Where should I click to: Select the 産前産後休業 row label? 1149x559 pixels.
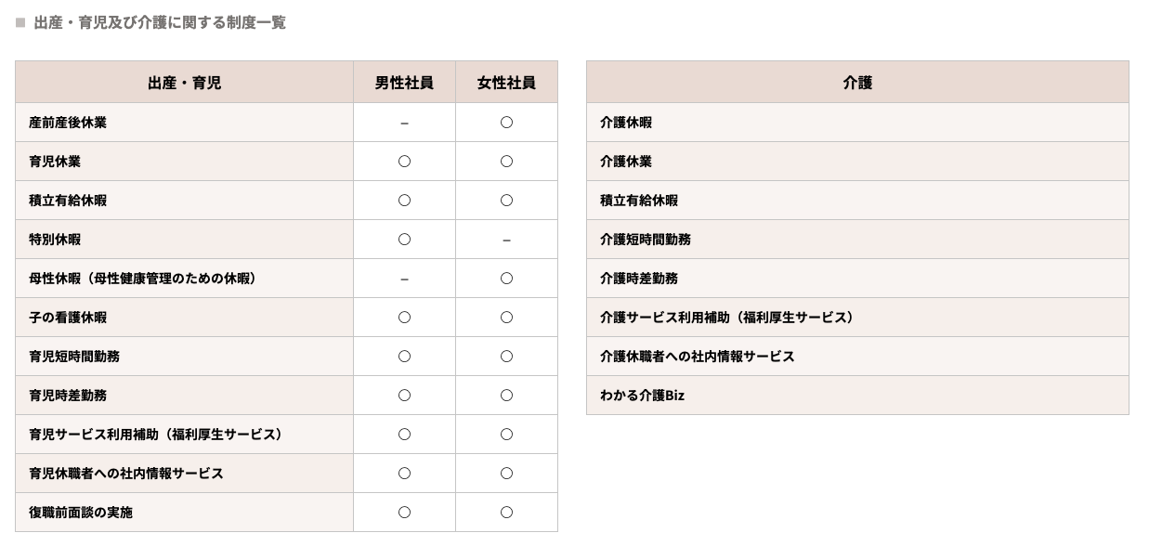point(68,123)
